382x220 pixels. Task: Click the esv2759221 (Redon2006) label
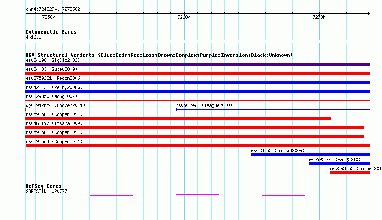click(x=54, y=78)
